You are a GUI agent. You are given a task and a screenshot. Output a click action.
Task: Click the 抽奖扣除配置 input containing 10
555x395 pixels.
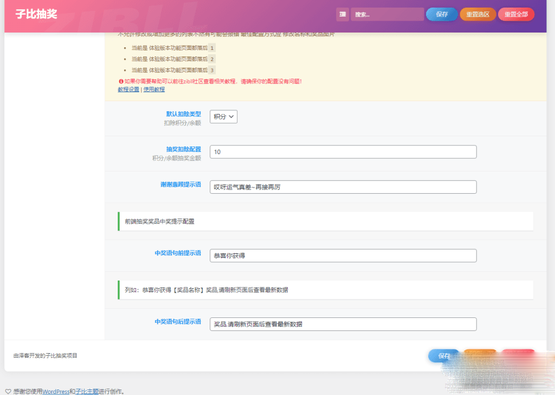click(x=343, y=152)
